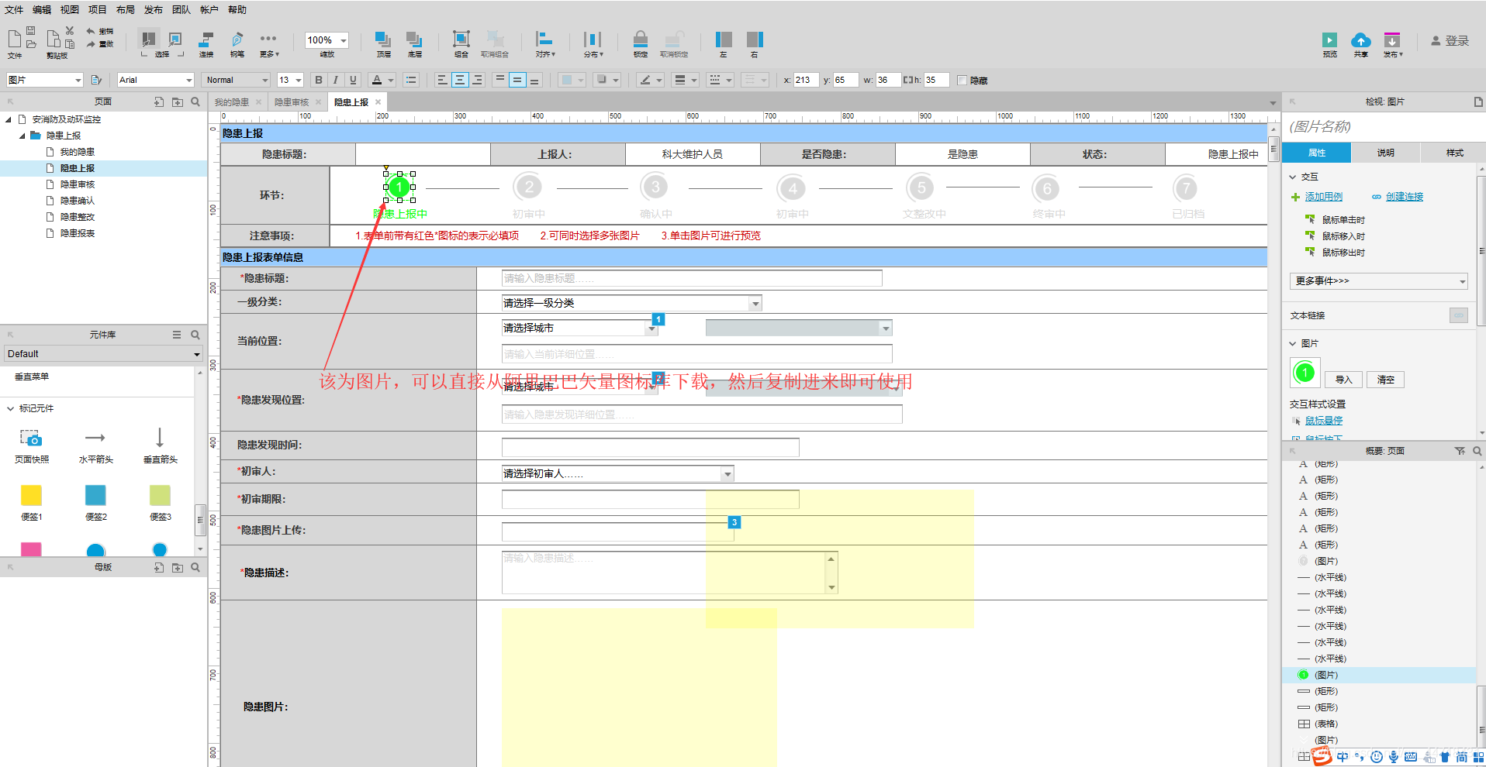
Task: Click the scissors cut icon
Action: (70, 30)
